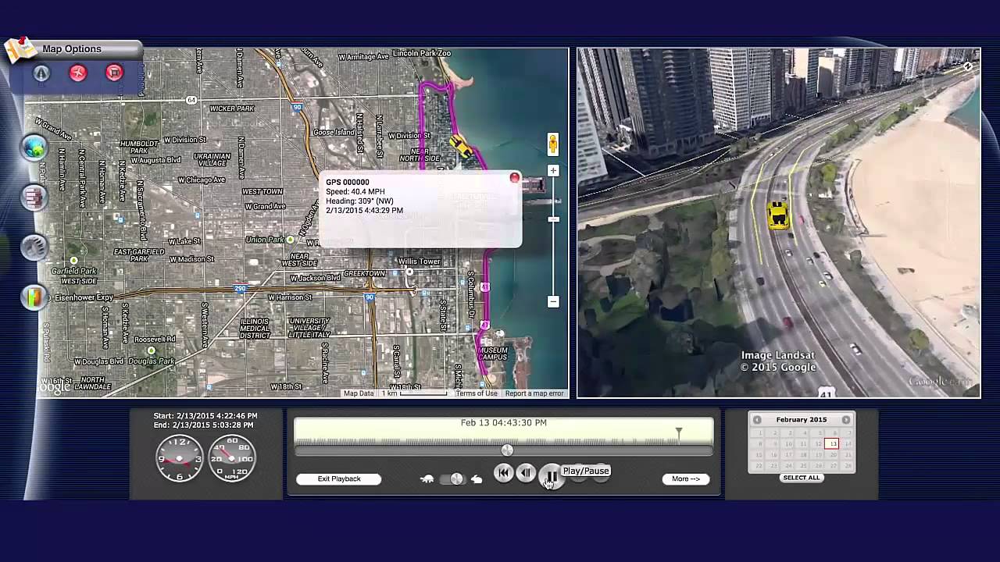The image size is (1000, 562).
Task: Click the Exit Playback button
Action: (x=339, y=479)
